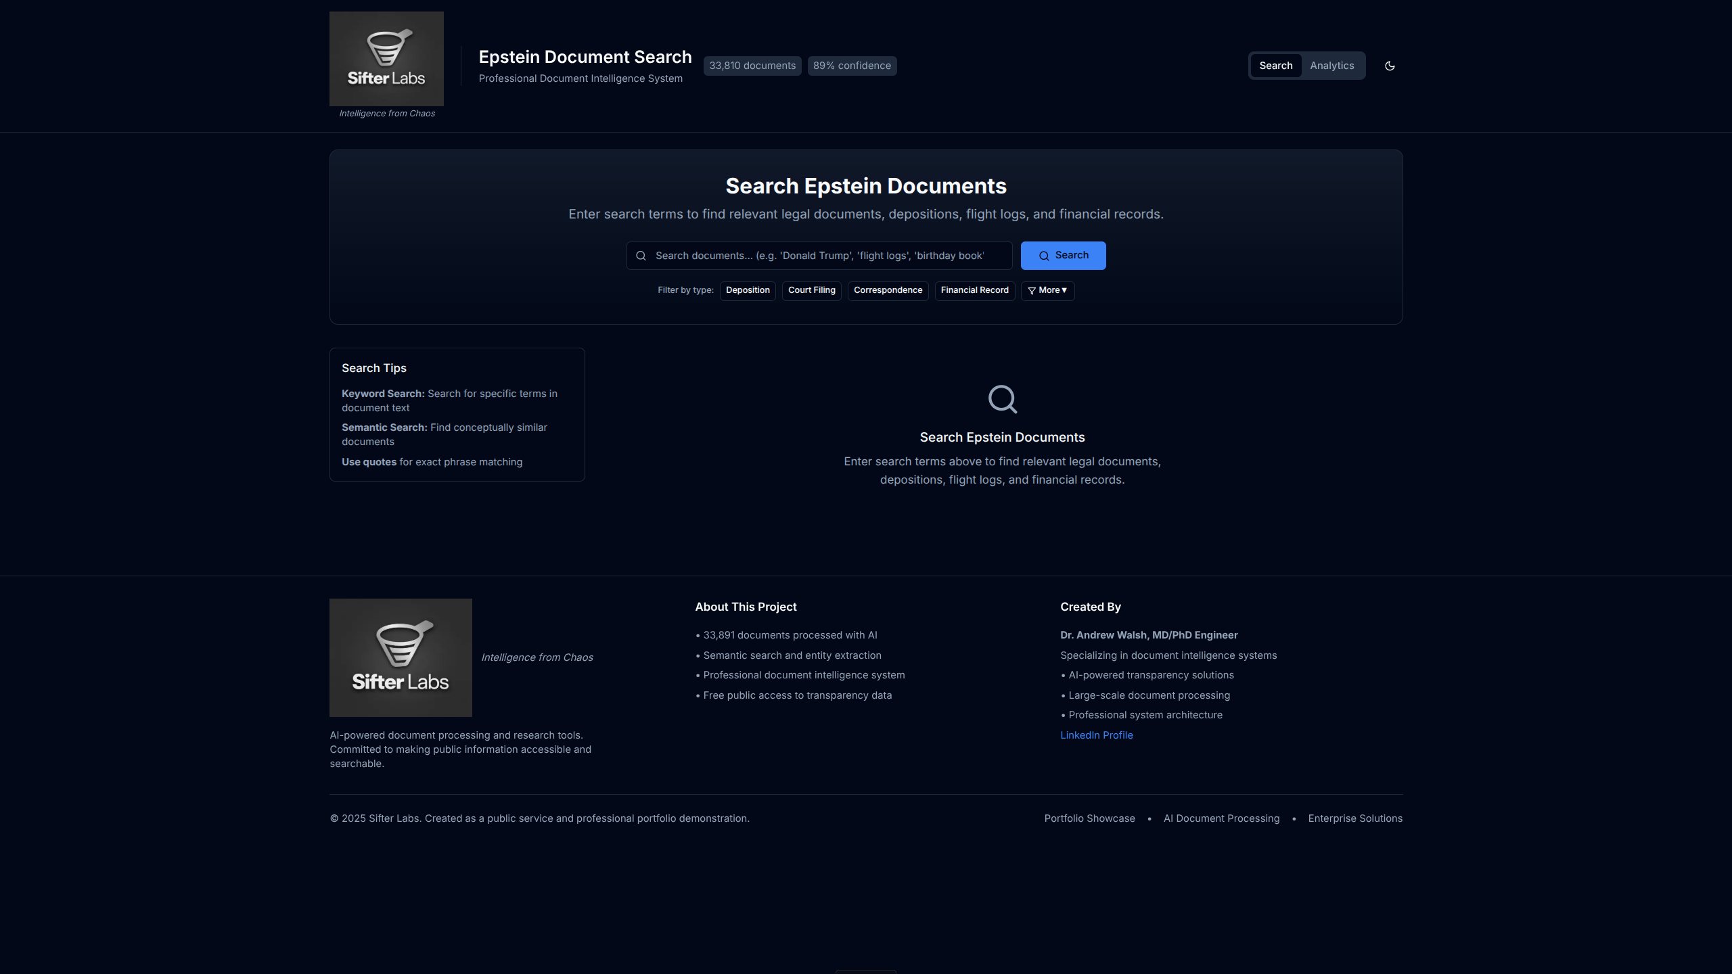The image size is (1732, 974).
Task: Toggle dark mode moon icon
Action: click(x=1390, y=66)
